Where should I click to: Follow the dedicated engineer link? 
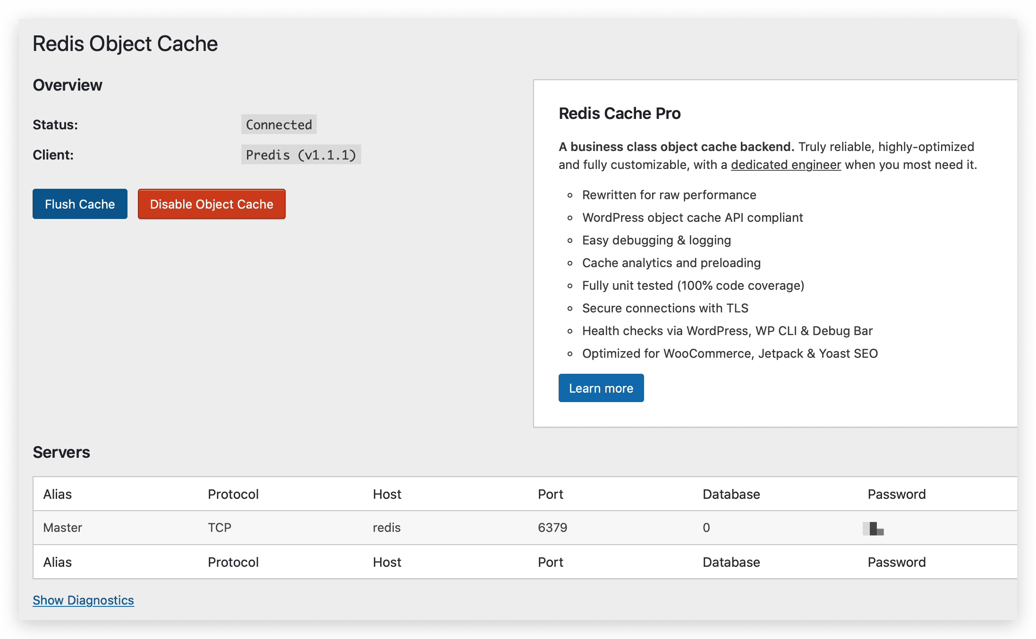tap(786, 165)
